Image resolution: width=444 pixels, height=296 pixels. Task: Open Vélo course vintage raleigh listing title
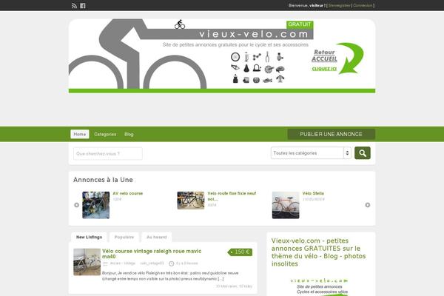pyautogui.click(x=152, y=254)
